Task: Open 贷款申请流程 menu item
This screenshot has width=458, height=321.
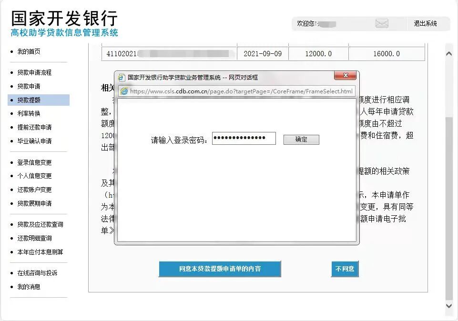Action: [34, 72]
